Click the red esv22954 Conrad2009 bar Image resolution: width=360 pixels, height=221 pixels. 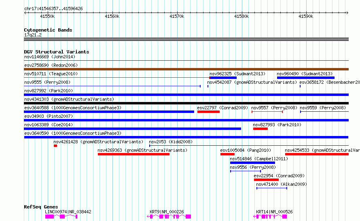click(266, 180)
